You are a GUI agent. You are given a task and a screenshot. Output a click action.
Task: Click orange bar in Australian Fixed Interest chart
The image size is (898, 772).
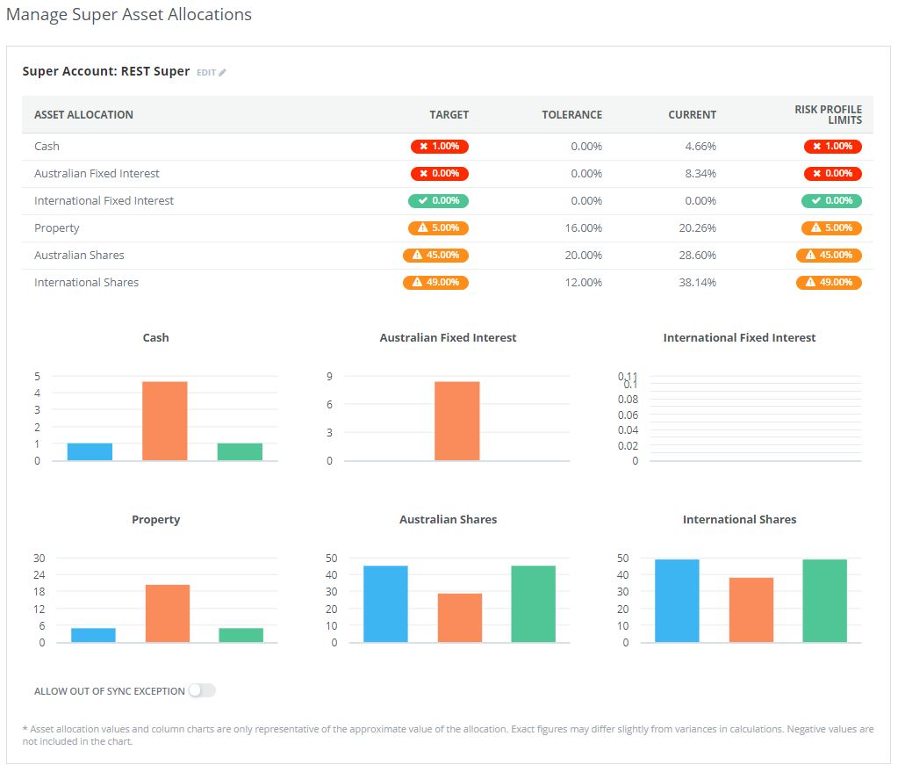(x=456, y=422)
